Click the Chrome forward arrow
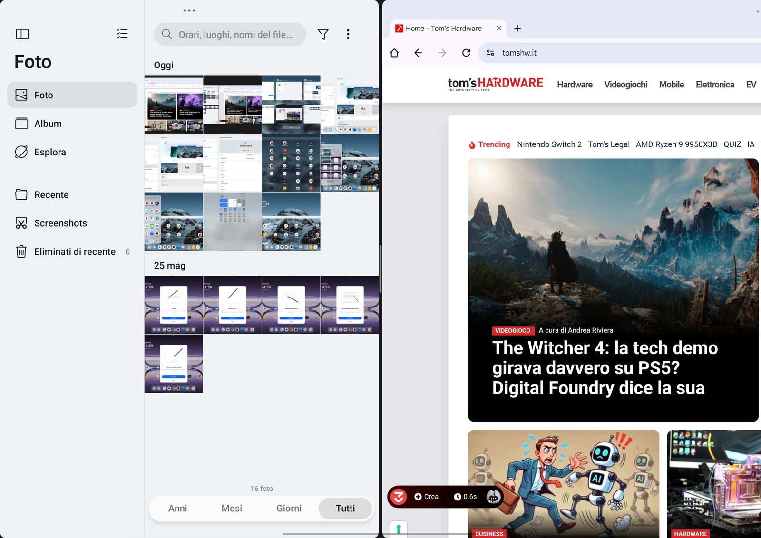Viewport: 761px width, 538px height. (442, 53)
